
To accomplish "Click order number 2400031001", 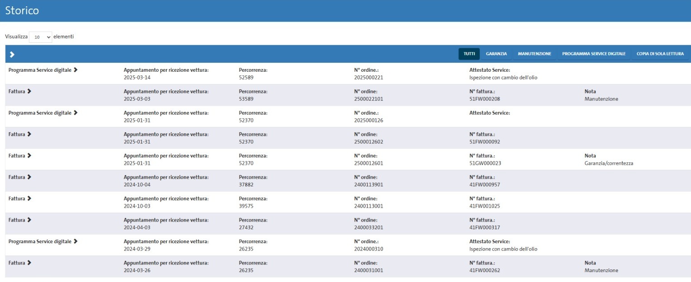I will coord(369,270).
